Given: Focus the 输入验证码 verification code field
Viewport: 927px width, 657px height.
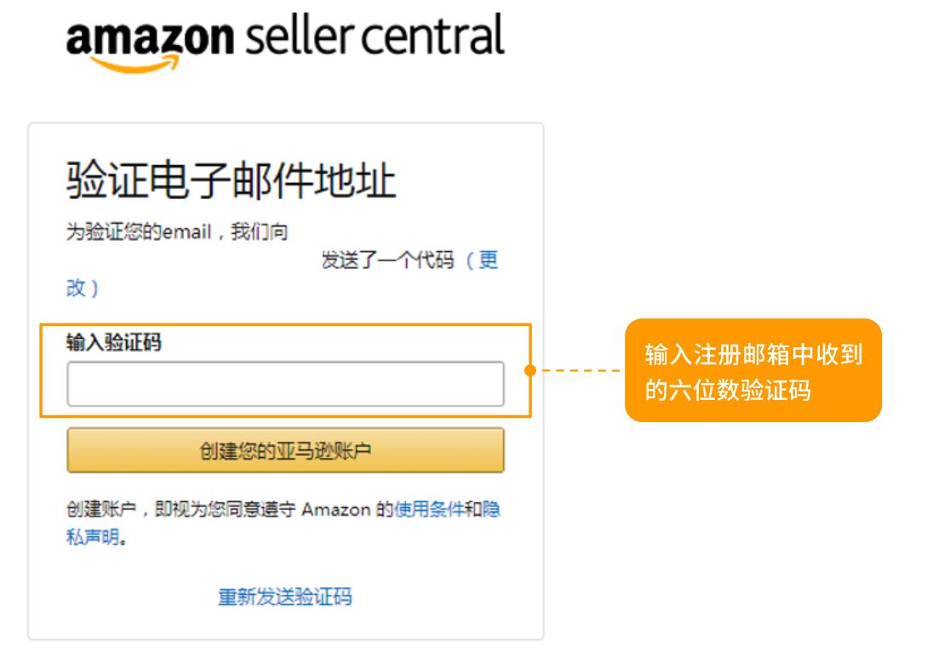Looking at the screenshot, I should [285, 384].
